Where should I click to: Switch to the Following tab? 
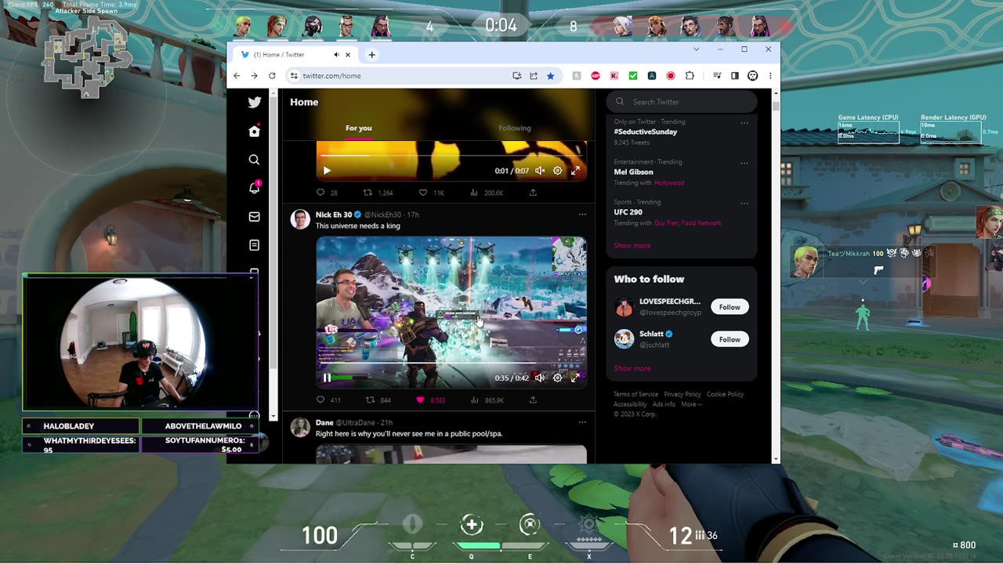515,128
